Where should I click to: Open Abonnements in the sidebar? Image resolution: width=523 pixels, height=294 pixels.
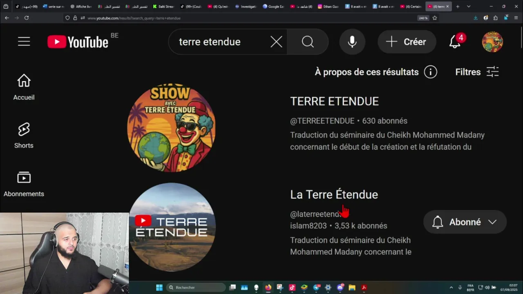pyautogui.click(x=24, y=184)
